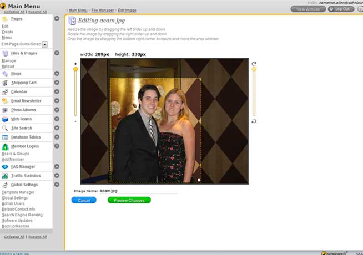Click the Shopping Cart icon
This screenshot has height=255, width=363.
(x=5, y=83)
